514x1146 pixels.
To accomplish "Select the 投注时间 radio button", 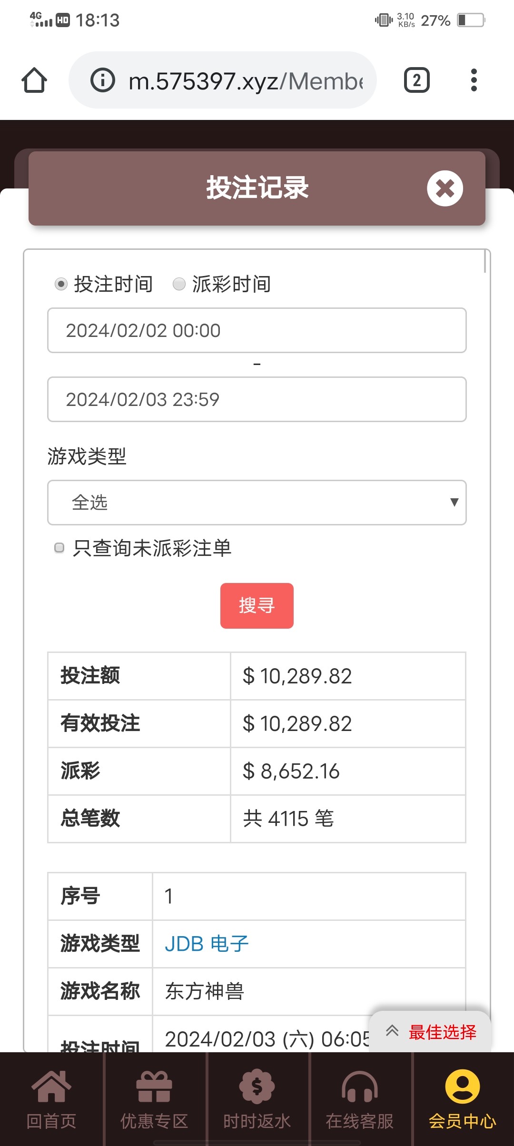I will coord(61,284).
